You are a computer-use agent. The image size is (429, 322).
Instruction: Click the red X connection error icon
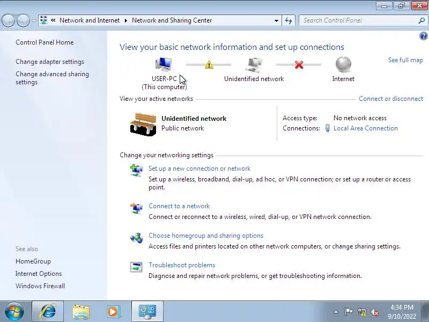299,64
